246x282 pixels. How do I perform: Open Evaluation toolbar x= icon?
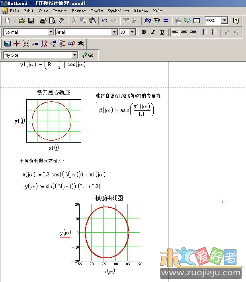coord(35,44)
